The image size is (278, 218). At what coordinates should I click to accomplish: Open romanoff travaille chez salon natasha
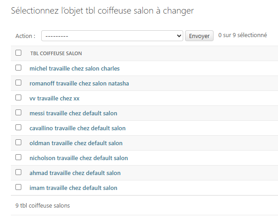(79, 83)
